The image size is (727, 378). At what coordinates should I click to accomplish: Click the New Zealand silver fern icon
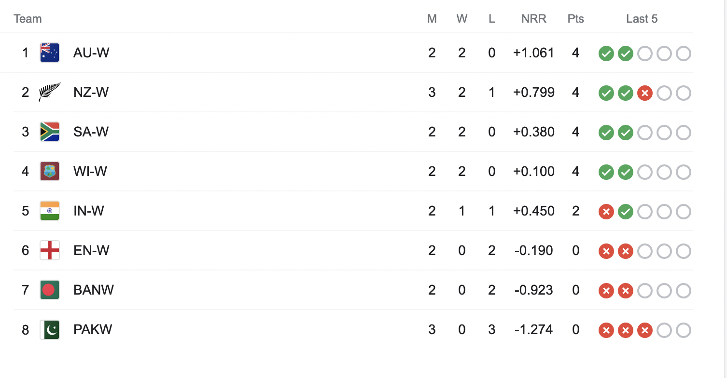[50, 92]
